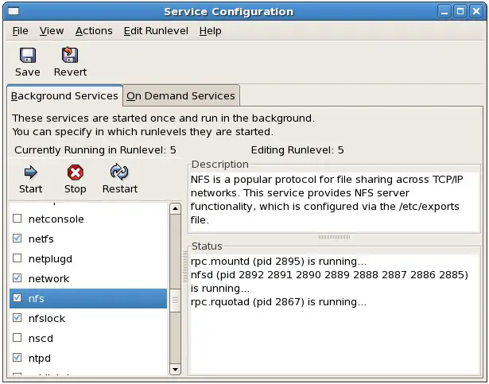Screen dimensions: 489x384
Task: Open the Actions menu
Action: (94, 31)
